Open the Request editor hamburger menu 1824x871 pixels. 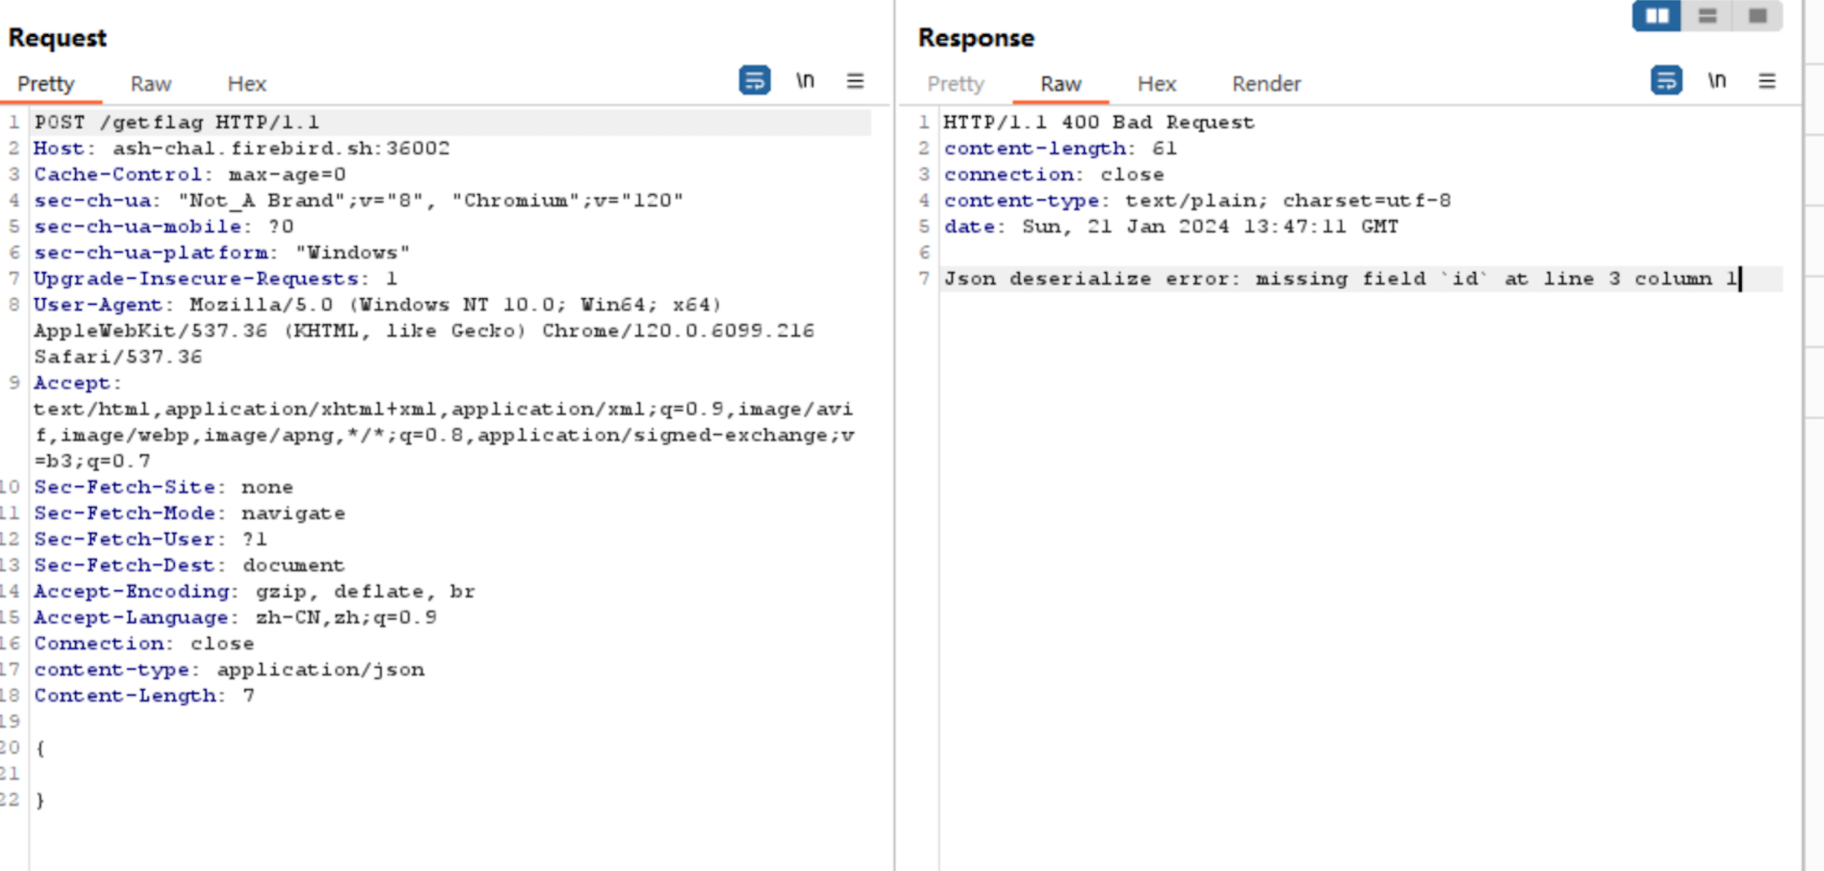point(855,80)
